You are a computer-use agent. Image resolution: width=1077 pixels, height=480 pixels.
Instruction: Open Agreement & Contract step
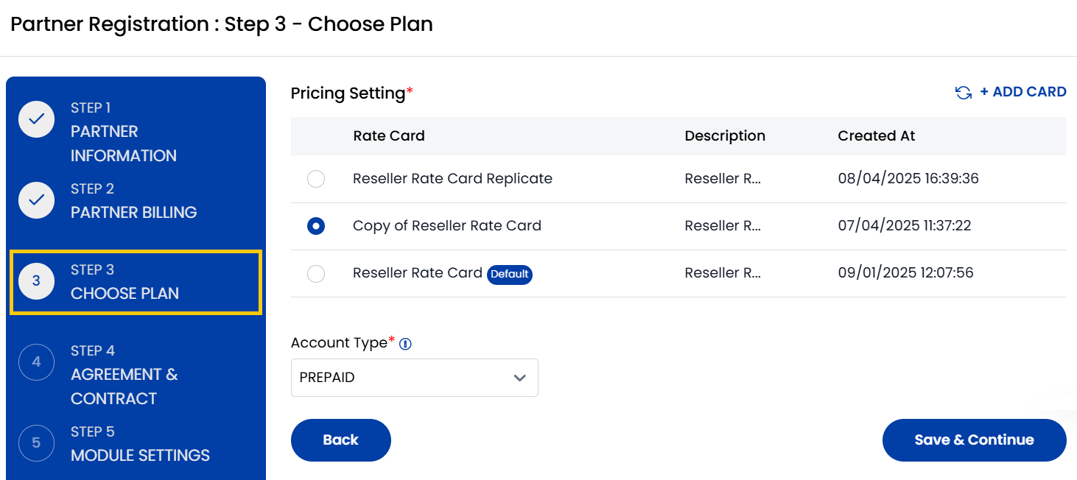(x=124, y=386)
